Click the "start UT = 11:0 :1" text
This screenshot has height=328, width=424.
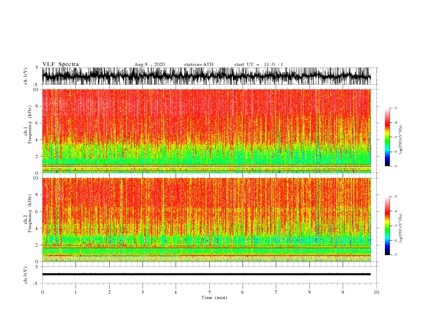[x=259, y=64]
